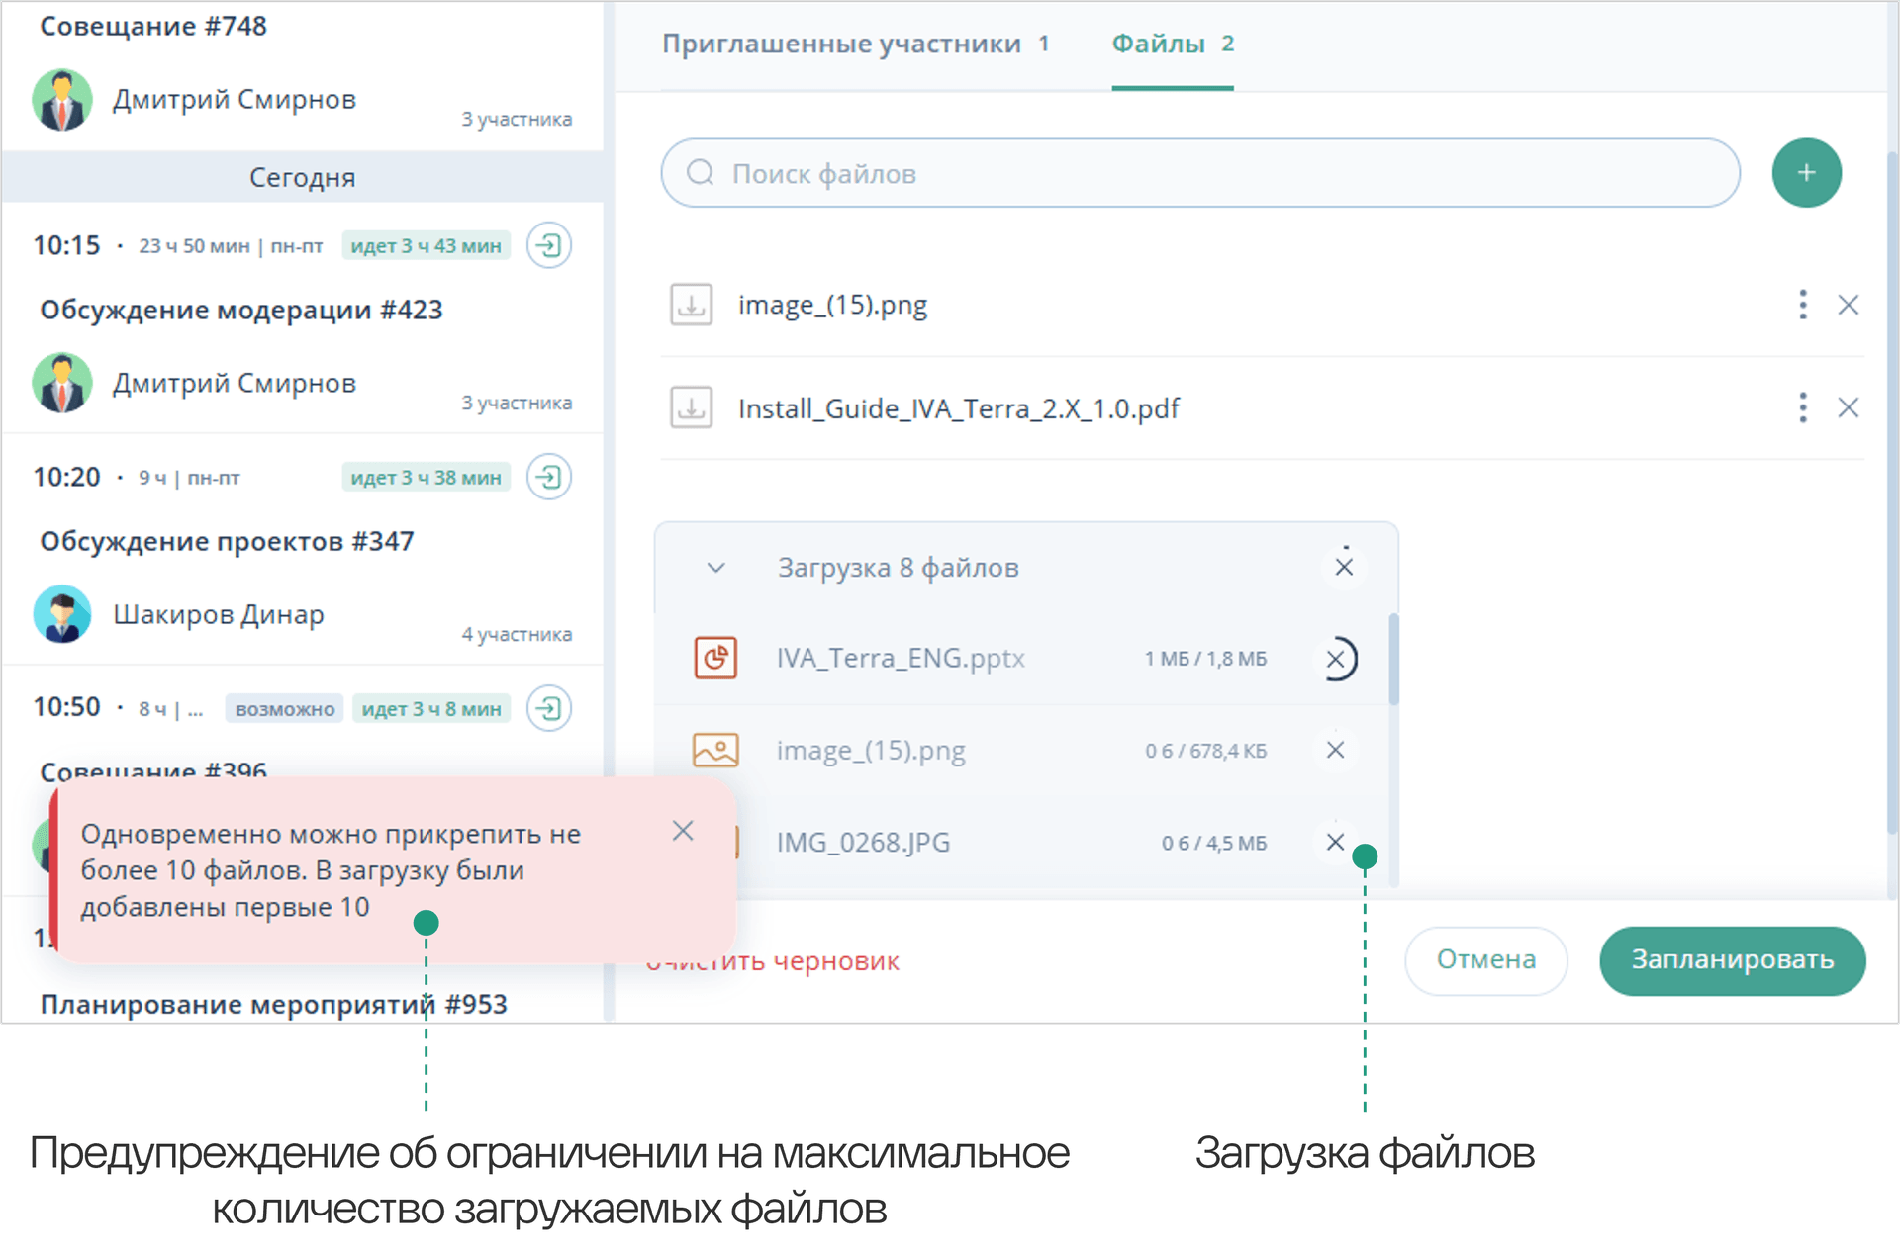Dismiss the 10 files limit warning
Screen dimensions: 1900x1260
683,831
